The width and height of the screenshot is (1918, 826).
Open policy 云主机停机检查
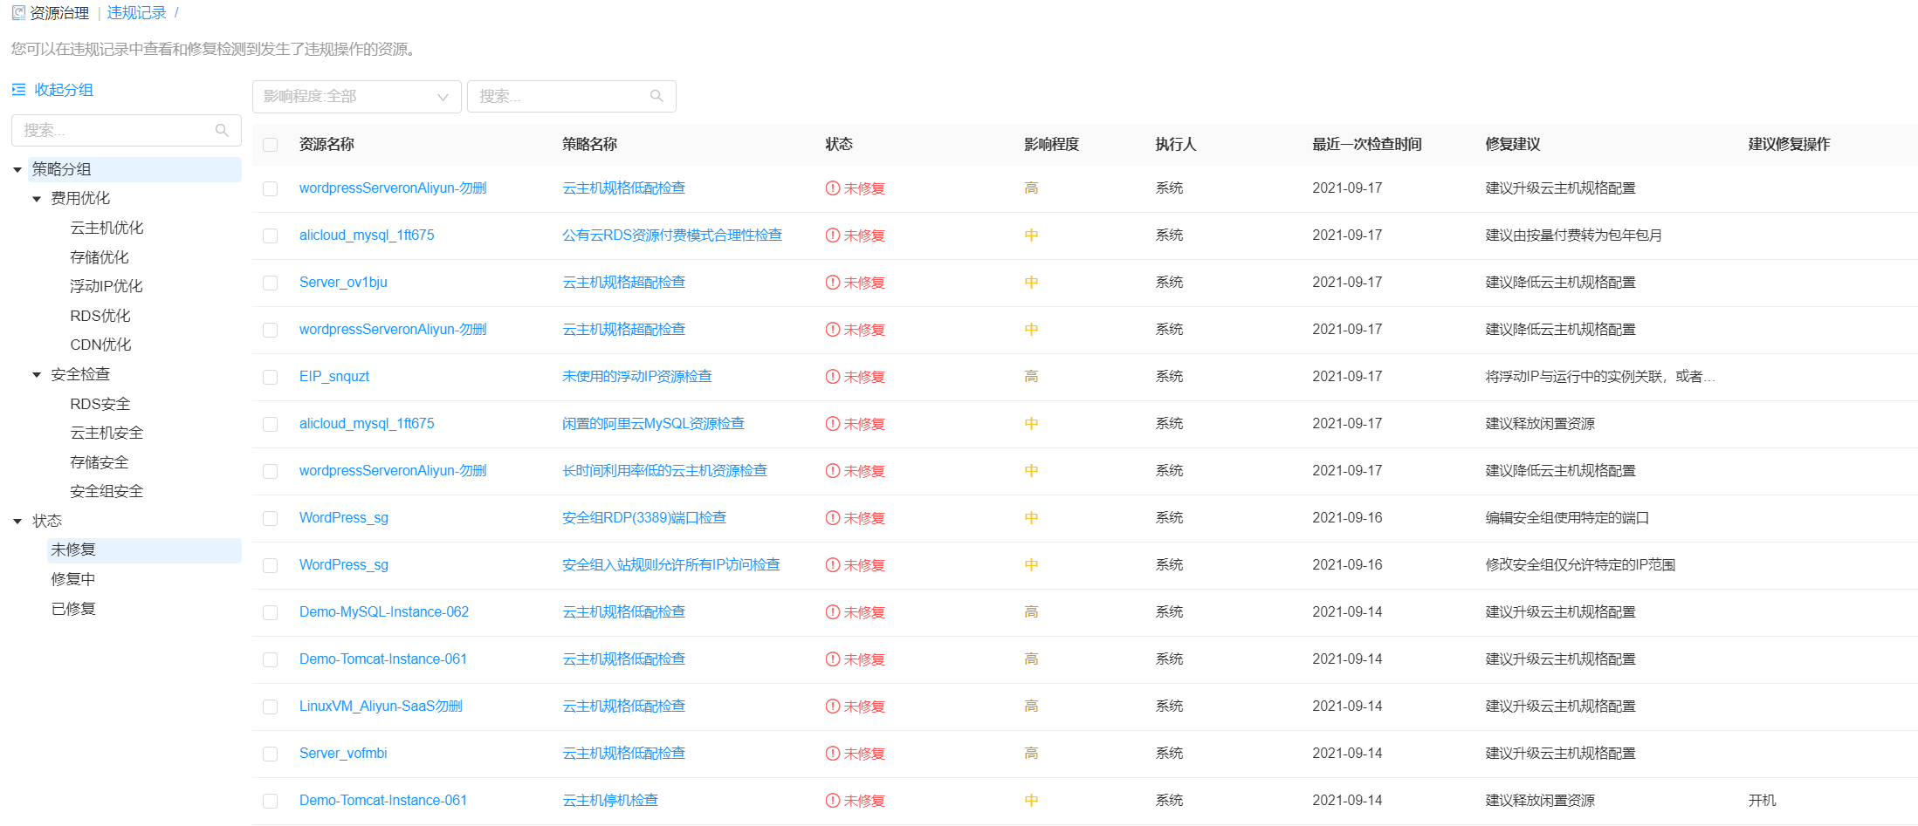point(610,801)
